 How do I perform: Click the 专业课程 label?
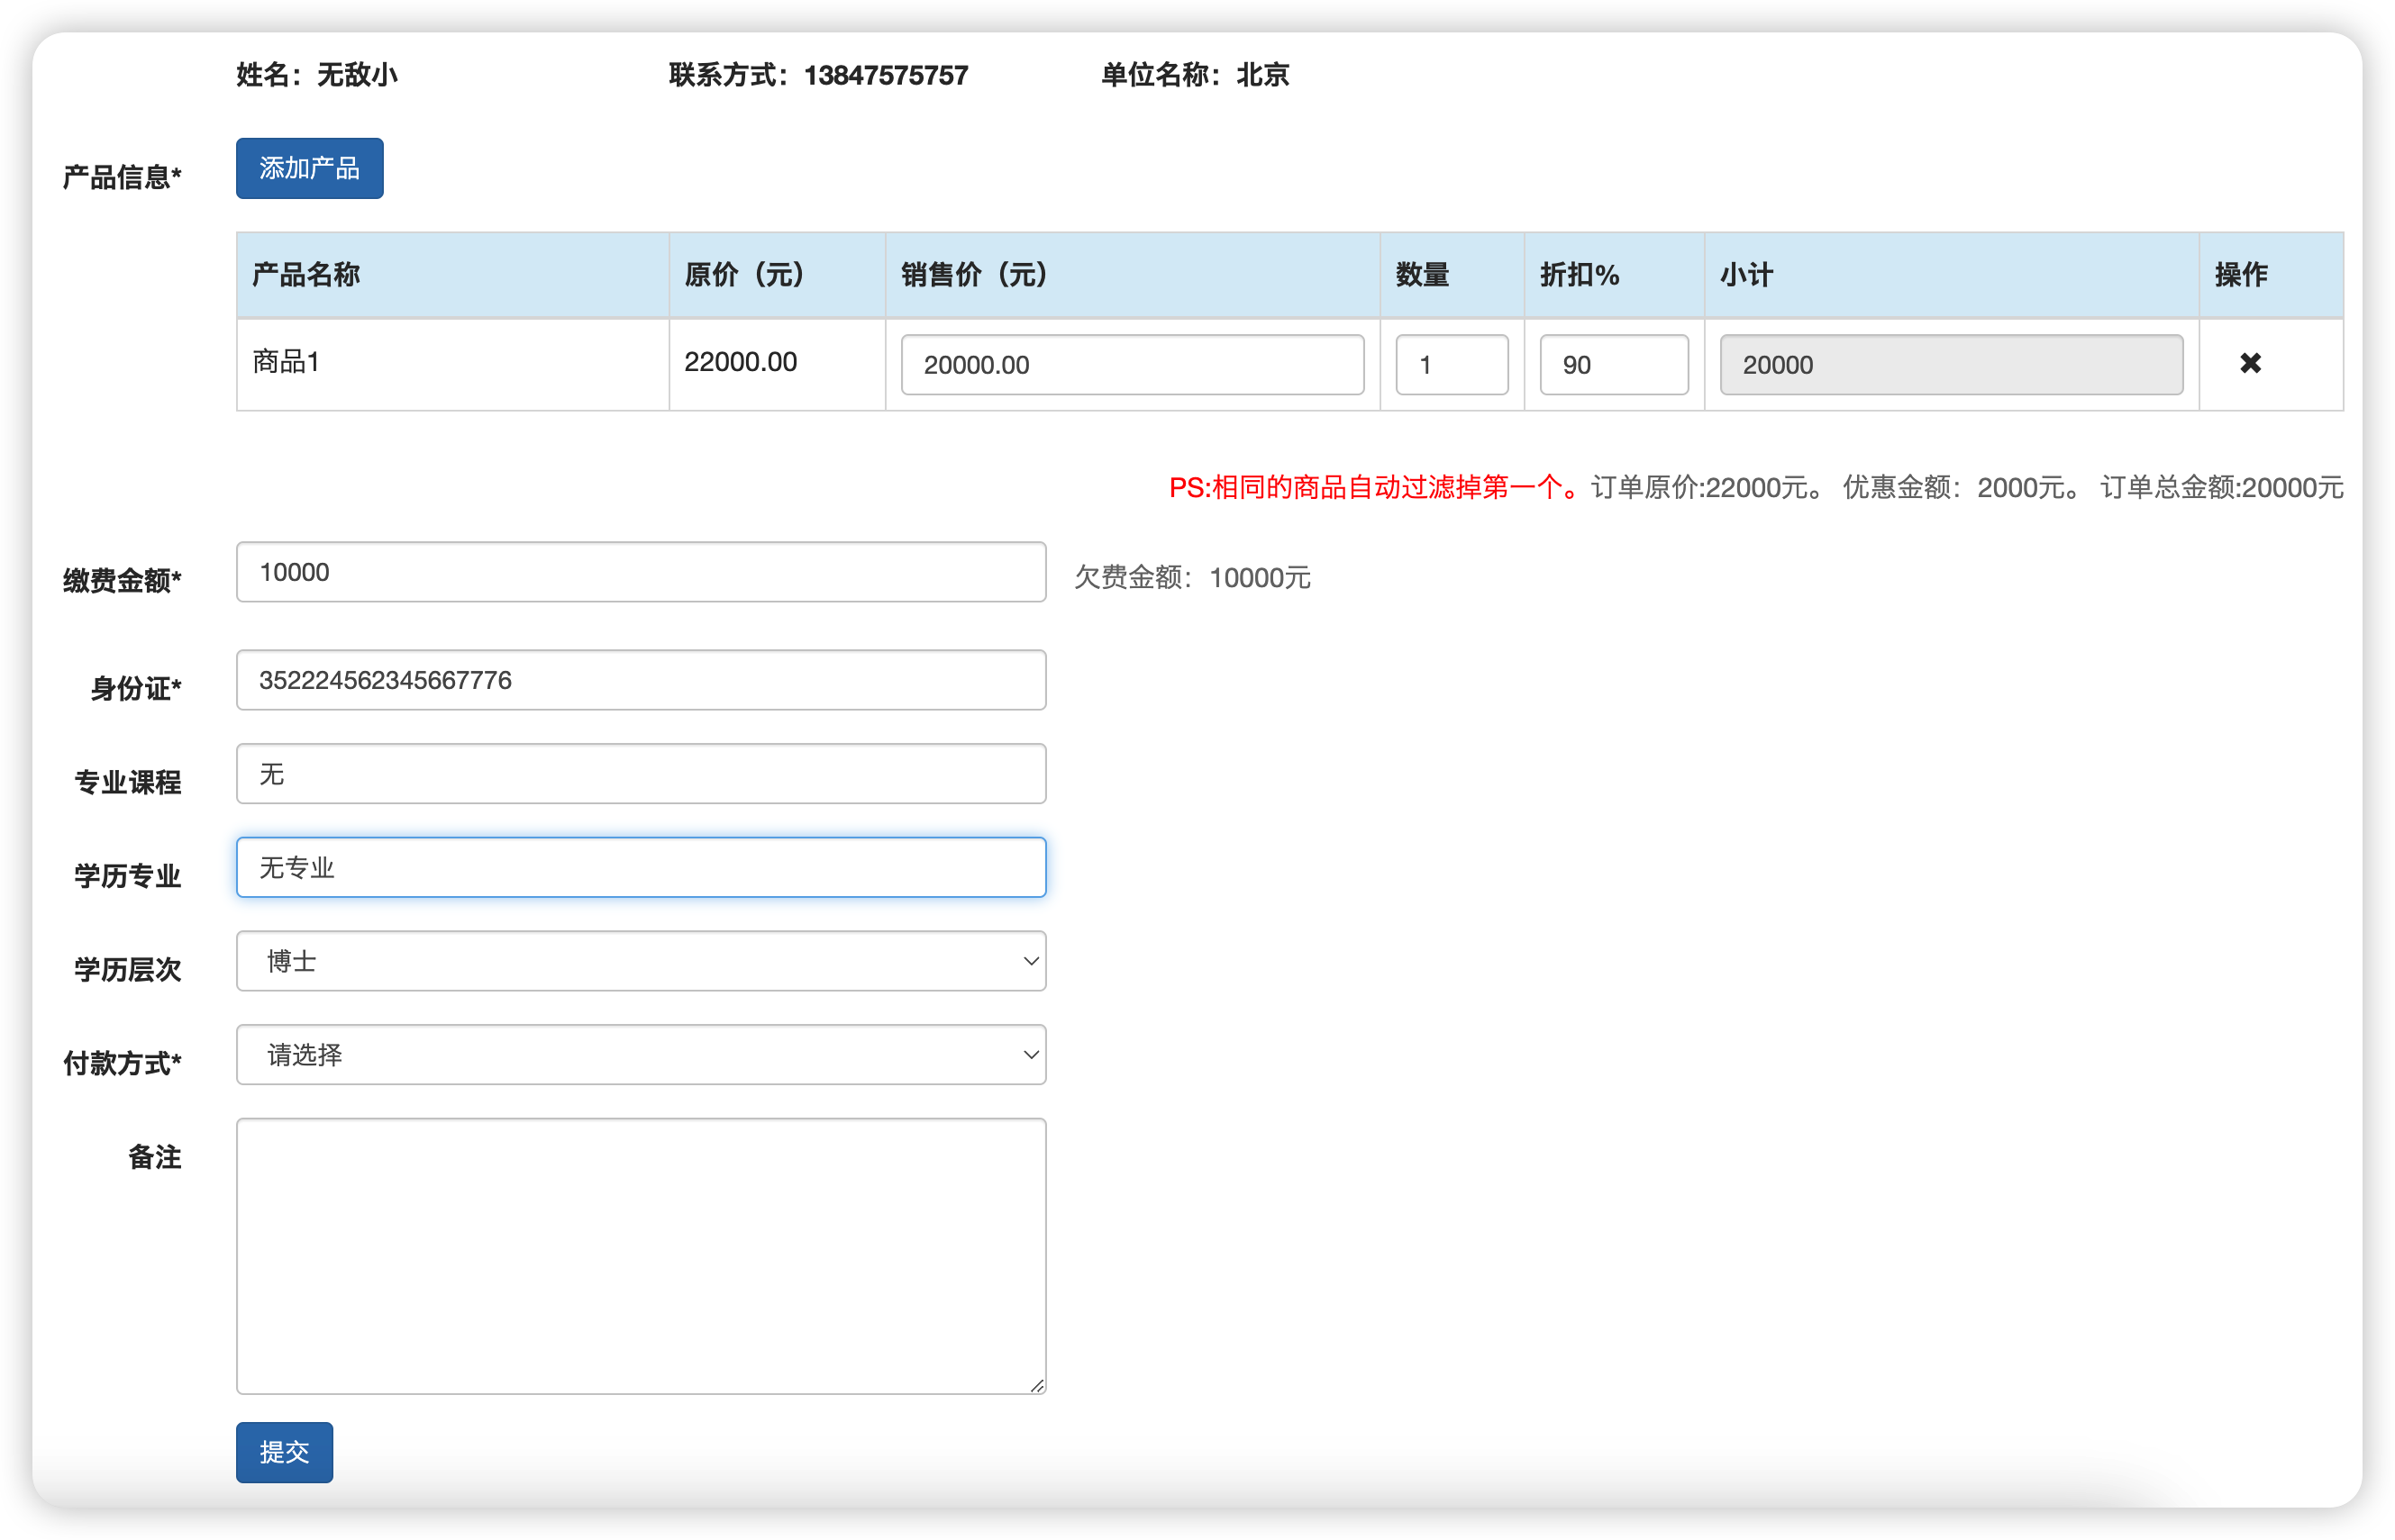[128, 782]
